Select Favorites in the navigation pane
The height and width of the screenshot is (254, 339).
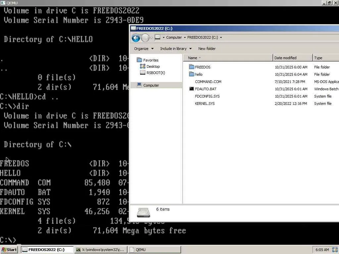click(x=151, y=60)
